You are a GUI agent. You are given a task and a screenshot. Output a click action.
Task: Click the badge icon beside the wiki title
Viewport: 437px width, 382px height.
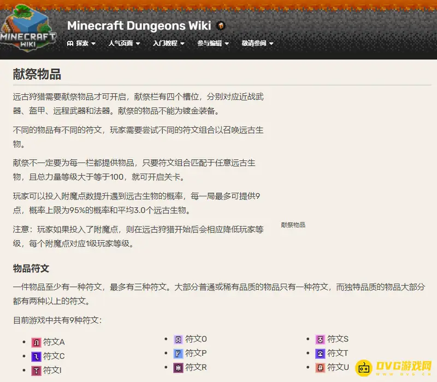point(221,26)
